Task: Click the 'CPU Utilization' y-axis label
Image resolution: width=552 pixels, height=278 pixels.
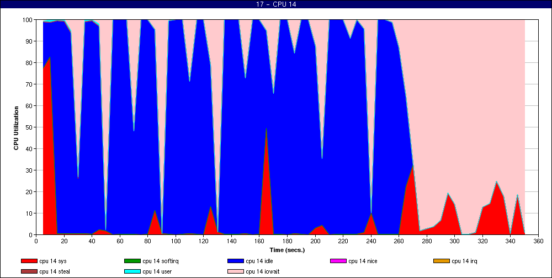Action: tap(16, 128)
